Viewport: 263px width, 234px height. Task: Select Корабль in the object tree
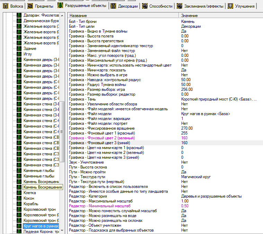pos(31,204)
